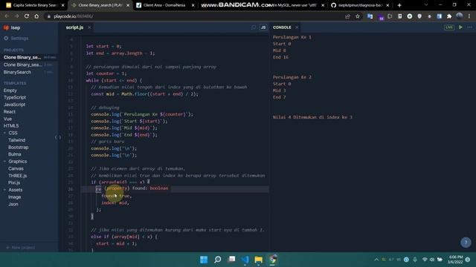
Task: Select the Tailwind template
Action: (16, 140)
